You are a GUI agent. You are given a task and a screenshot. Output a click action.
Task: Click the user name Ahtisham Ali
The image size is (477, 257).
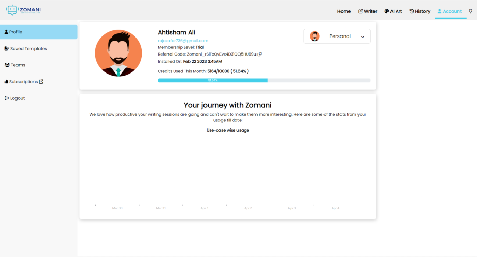click(177, 32)
